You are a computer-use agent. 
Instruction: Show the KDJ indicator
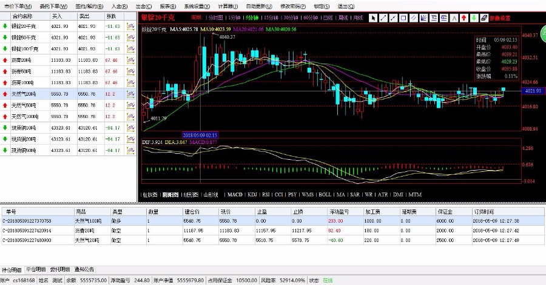(x=252, y=195)
